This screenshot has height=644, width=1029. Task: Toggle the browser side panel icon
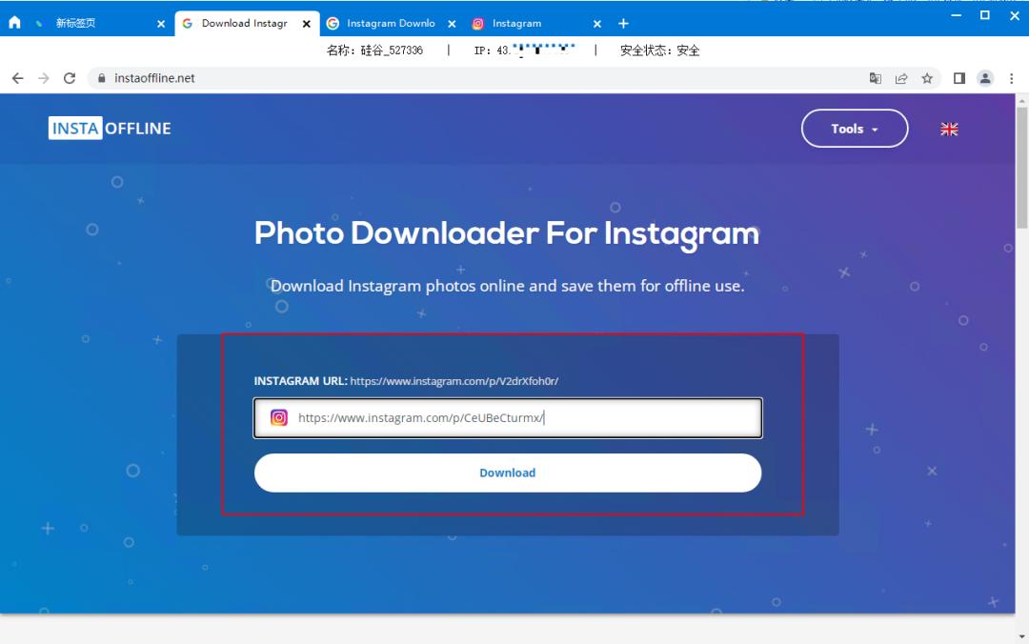[959, 78]
